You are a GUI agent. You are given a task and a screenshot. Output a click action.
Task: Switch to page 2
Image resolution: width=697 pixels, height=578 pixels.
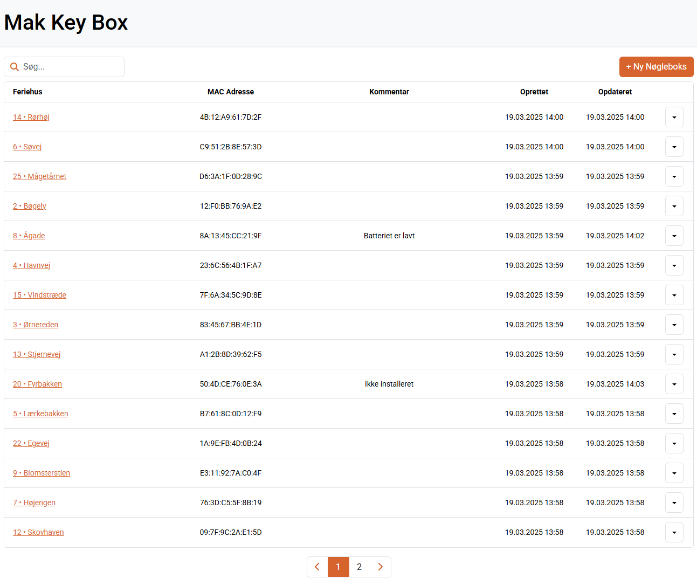point(359,567)
